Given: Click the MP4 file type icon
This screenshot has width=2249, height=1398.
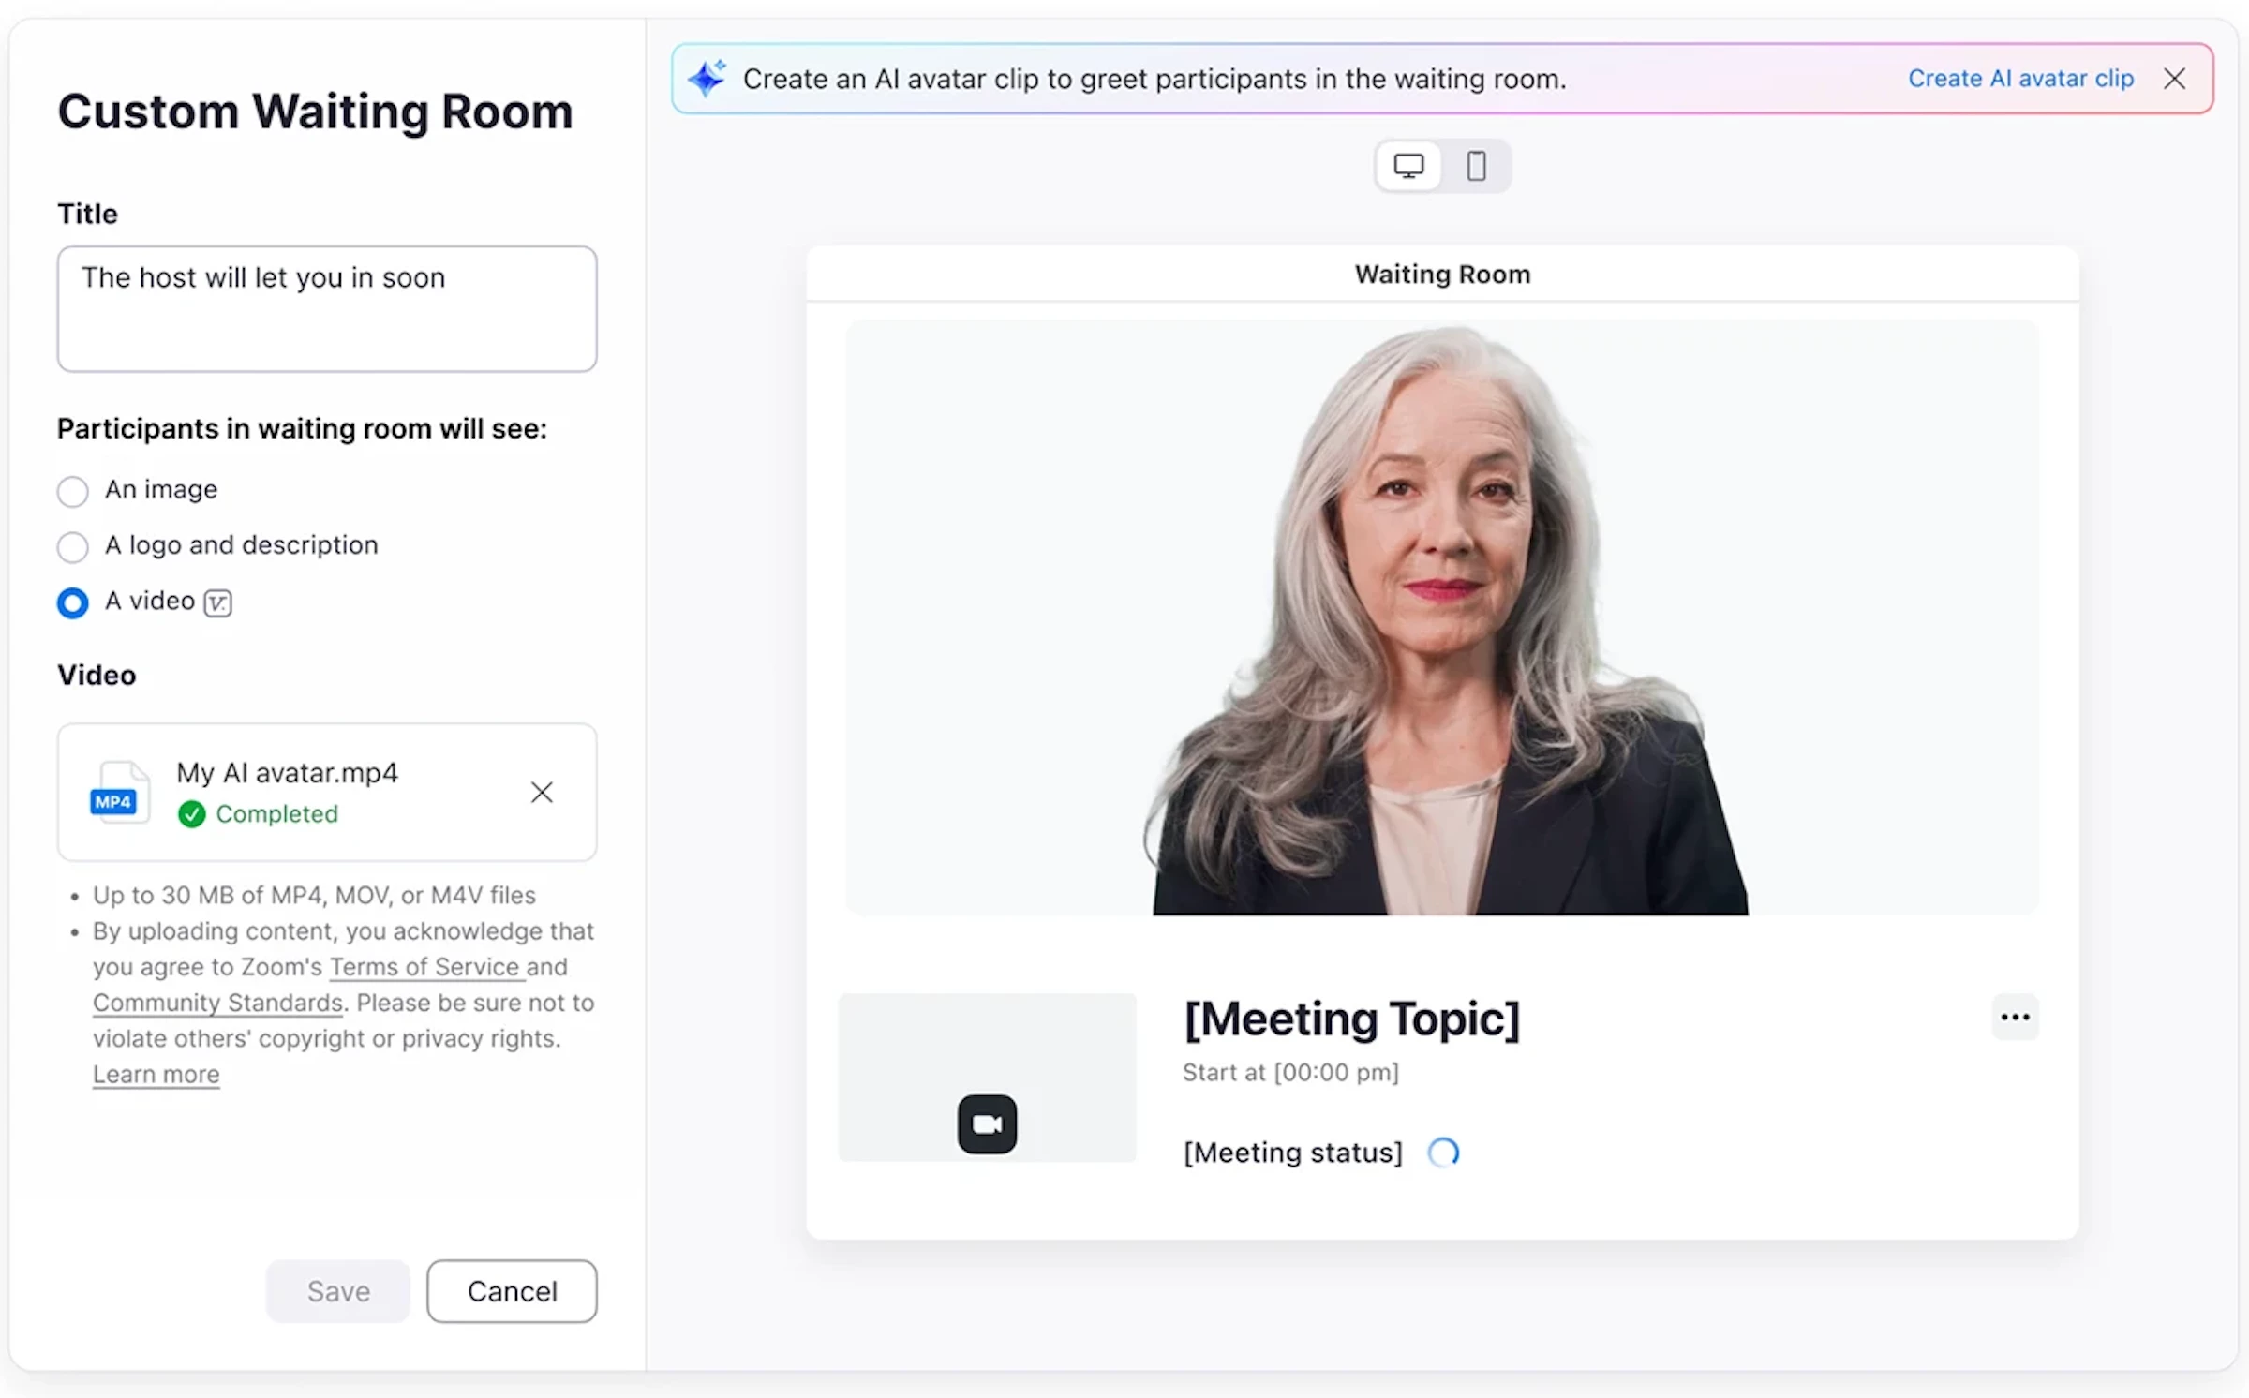Looking at the screenshot, I should 117,794.
